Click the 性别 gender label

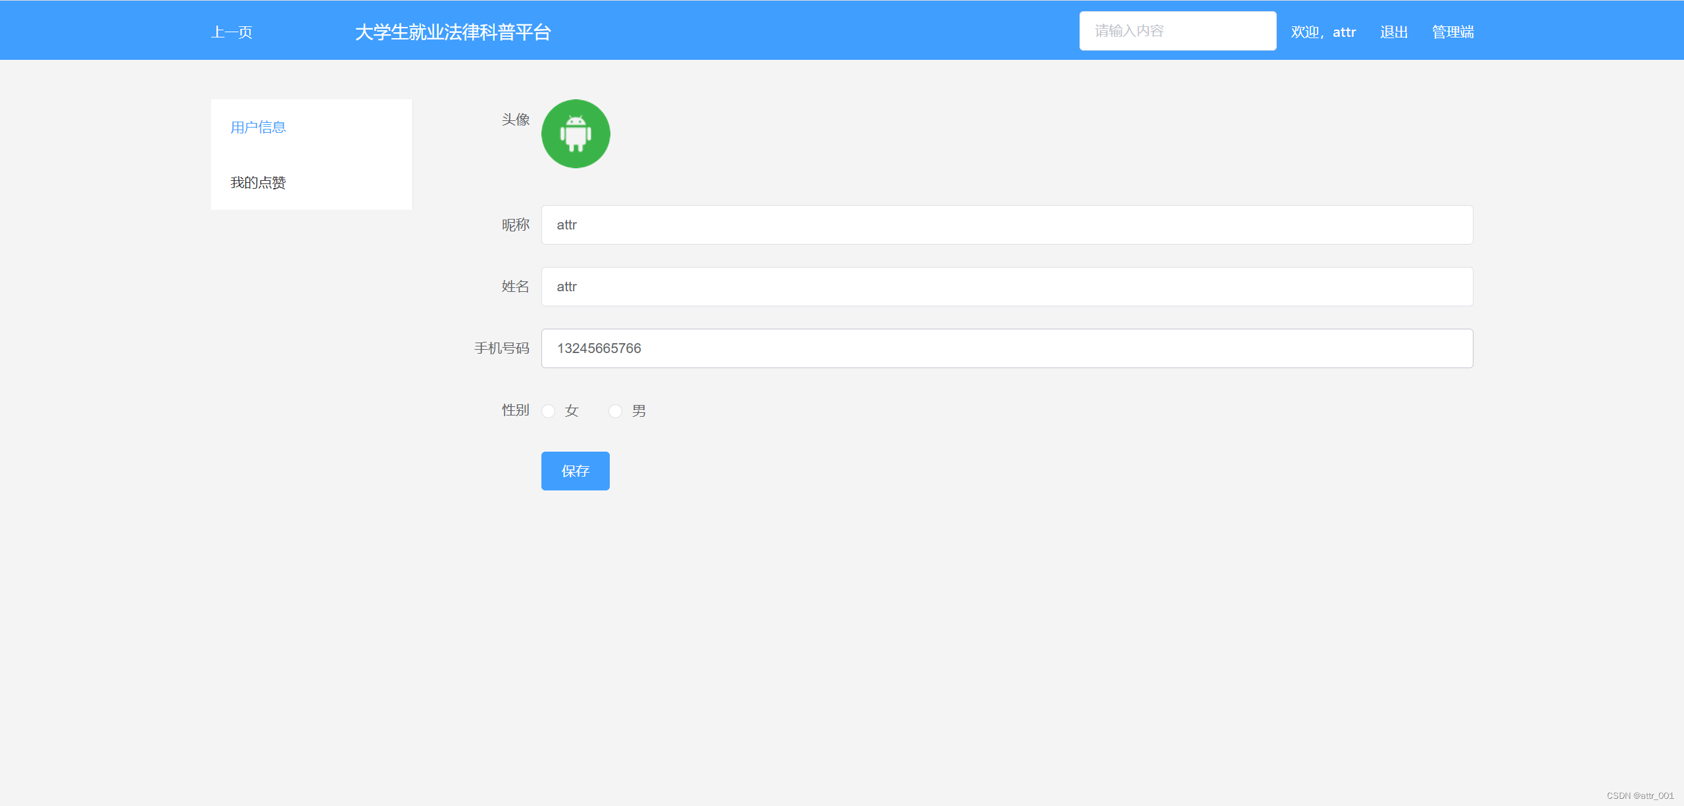515,410
